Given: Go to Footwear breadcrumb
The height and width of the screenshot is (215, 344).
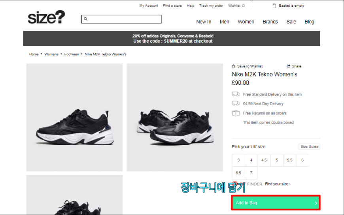Looking at the screenshot, I should (x=72, y=54).
